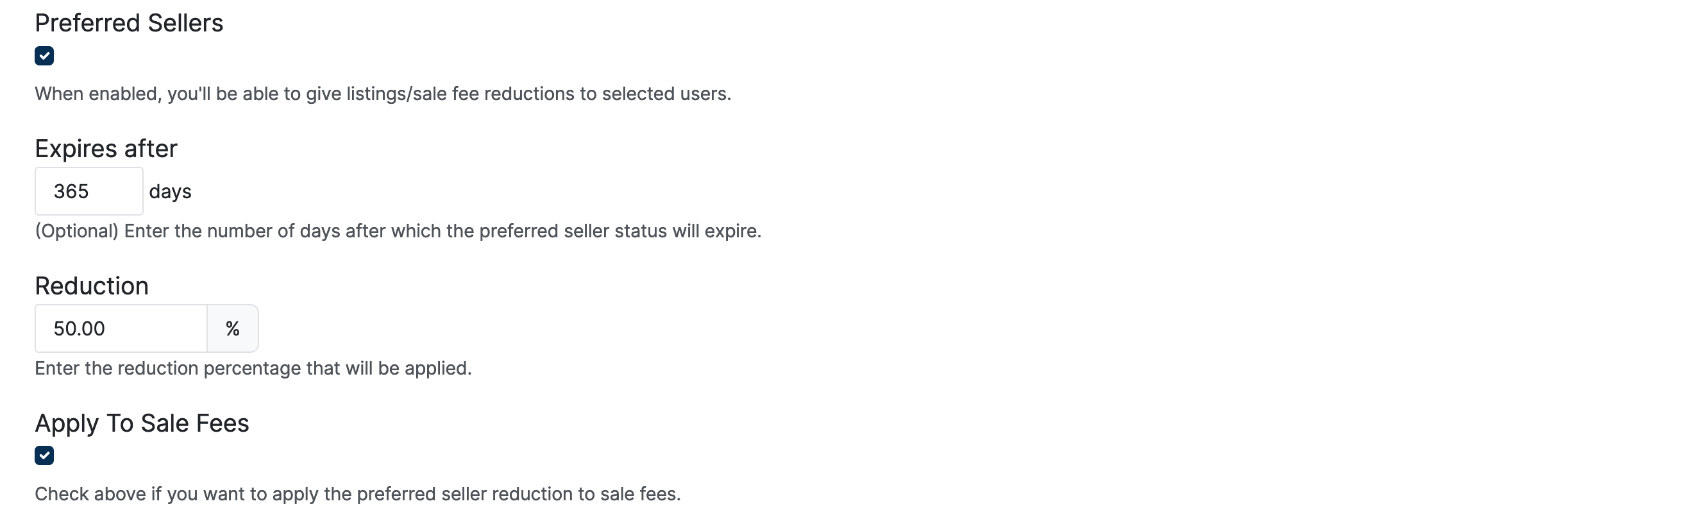Click the "days" unit text
Screen dimensions: 1693x517
click(170, 191)
